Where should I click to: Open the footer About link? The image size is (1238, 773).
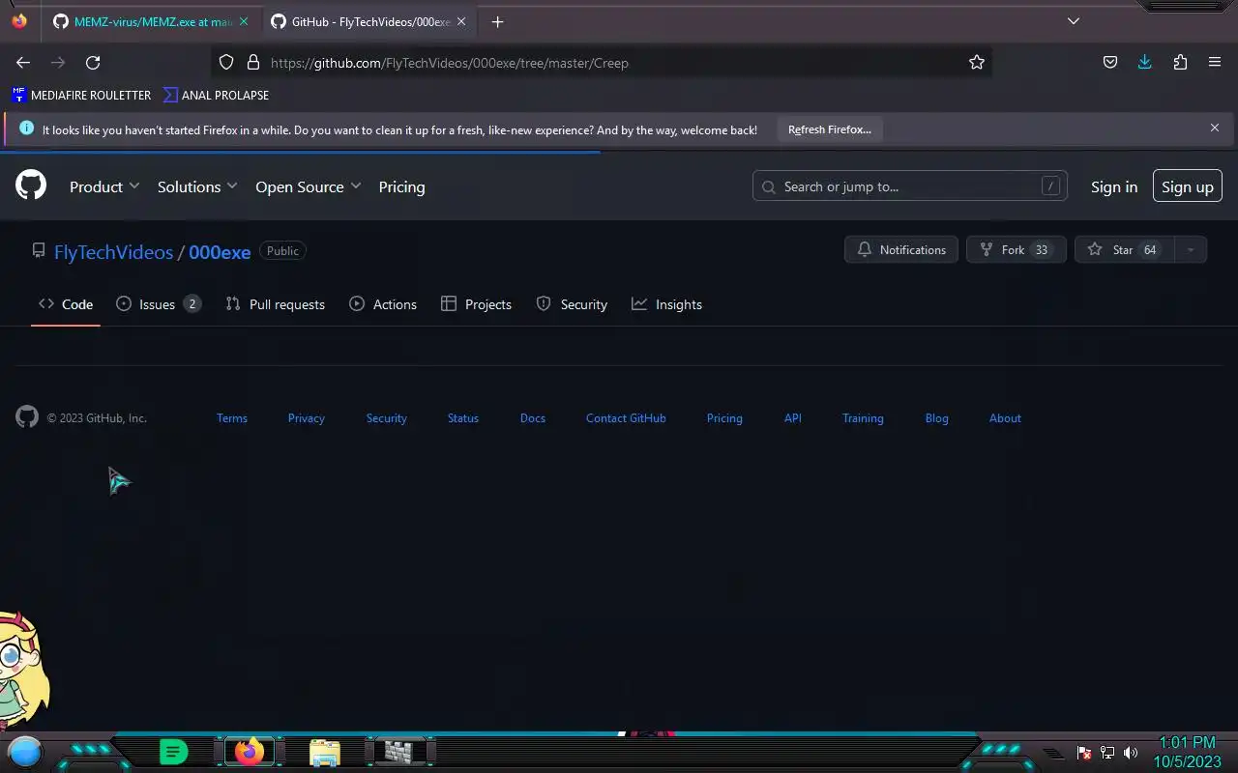(1005, 418)
